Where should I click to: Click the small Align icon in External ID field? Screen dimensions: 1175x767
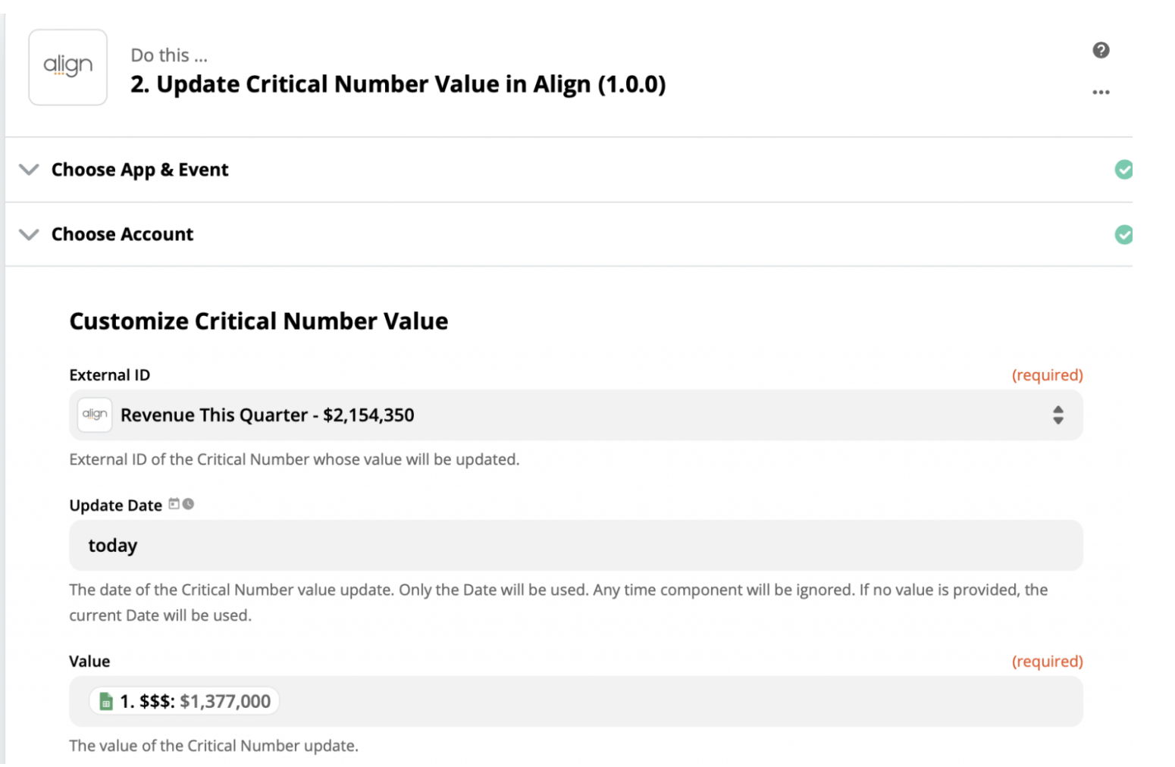(95, 415)
